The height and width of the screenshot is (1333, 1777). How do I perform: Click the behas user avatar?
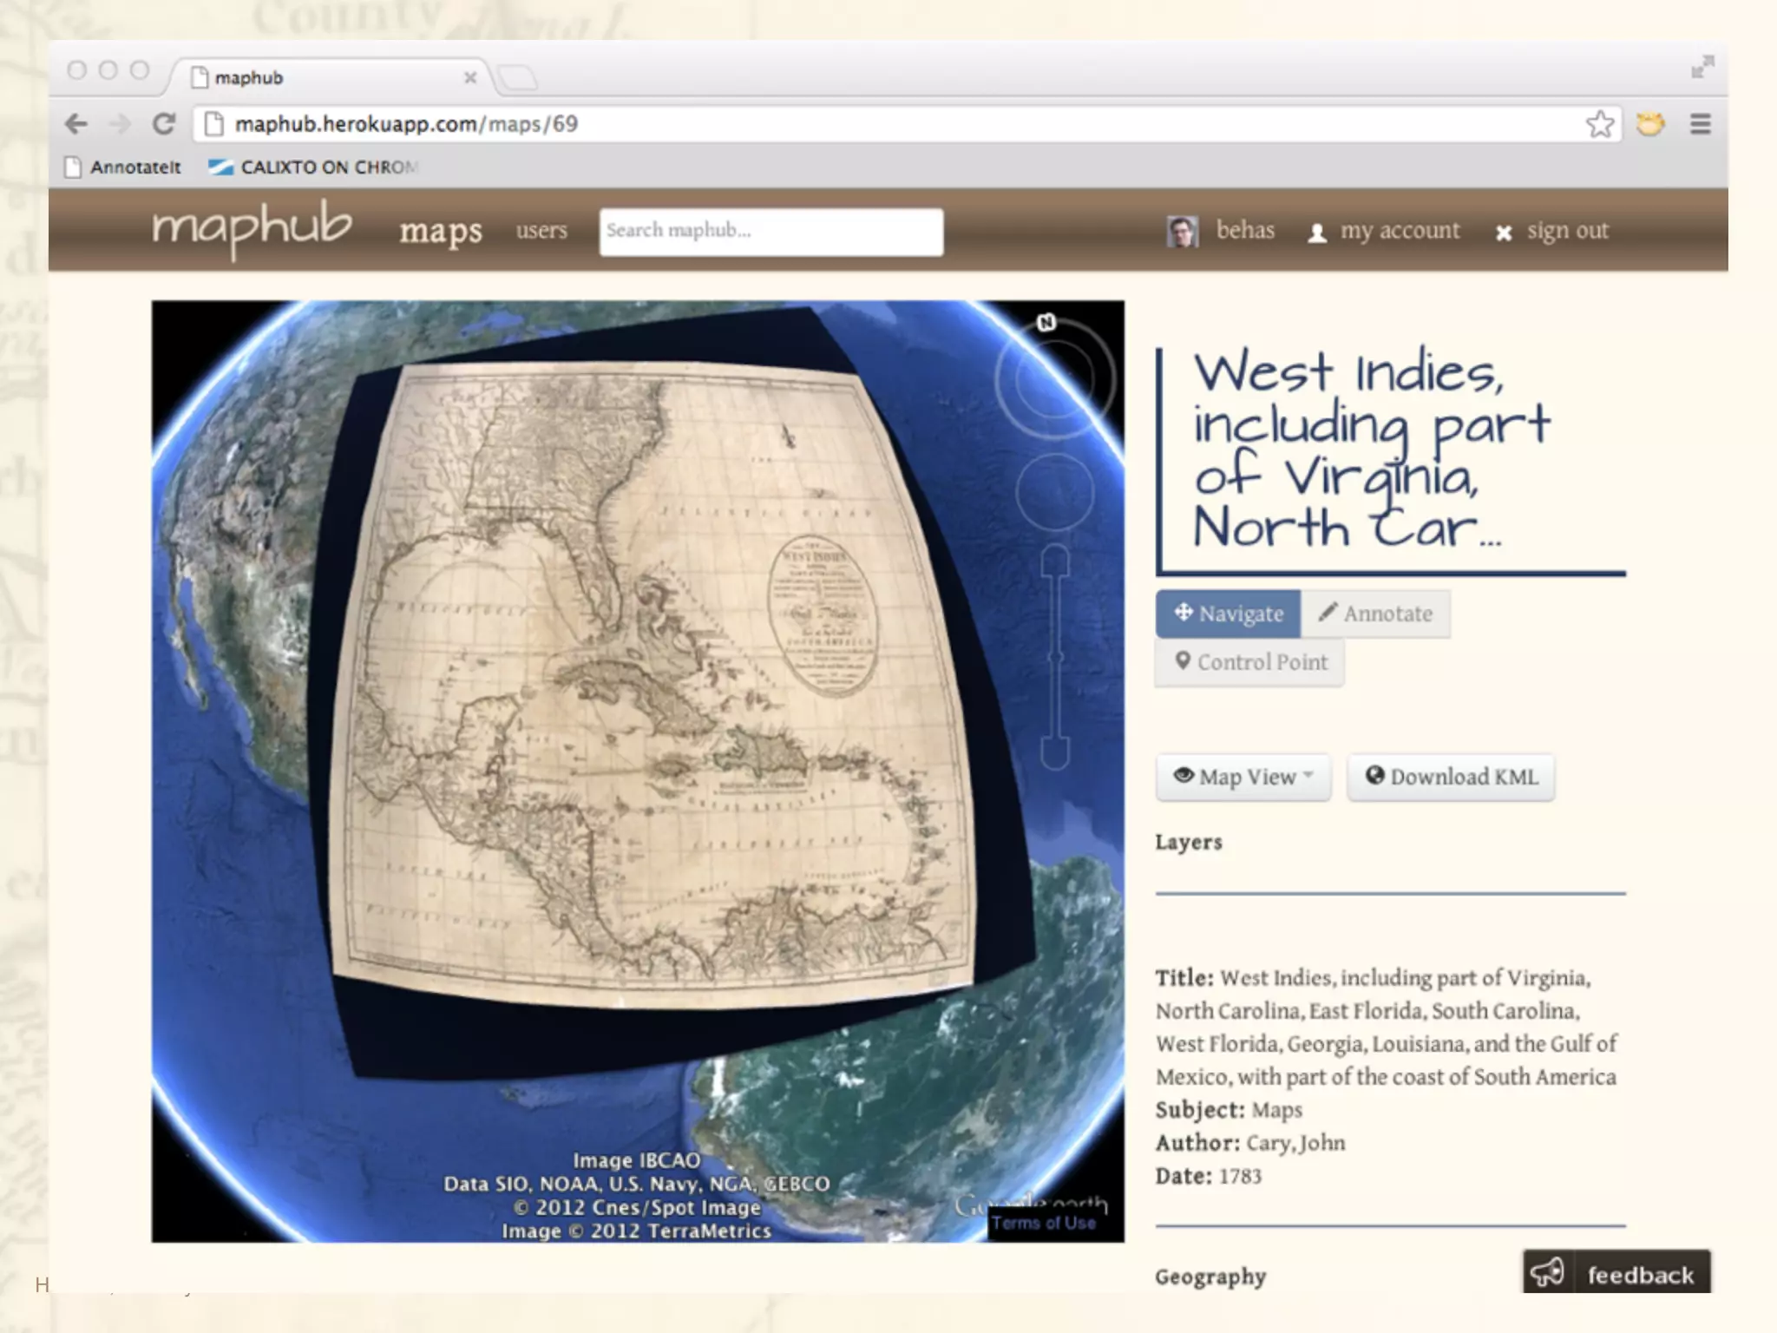pyautogui.click(x=1183, y=232)
